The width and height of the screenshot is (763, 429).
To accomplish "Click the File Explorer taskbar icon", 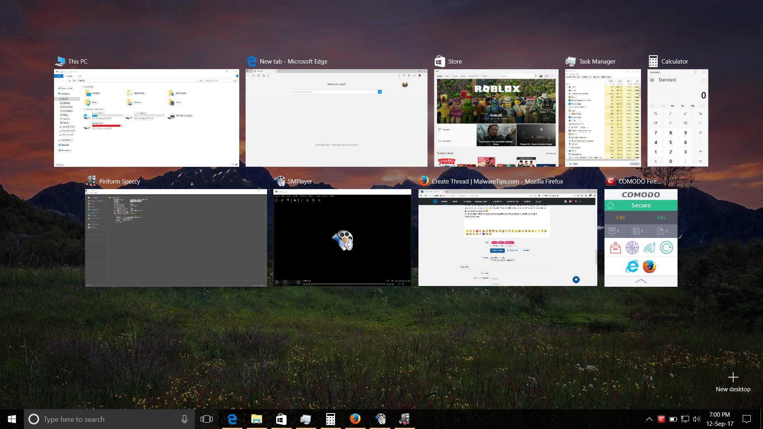I will [257, 419].
